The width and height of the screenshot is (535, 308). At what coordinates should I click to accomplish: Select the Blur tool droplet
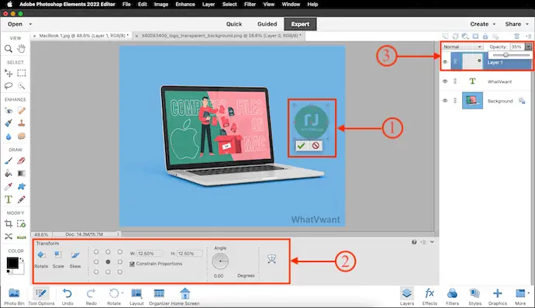9,137
